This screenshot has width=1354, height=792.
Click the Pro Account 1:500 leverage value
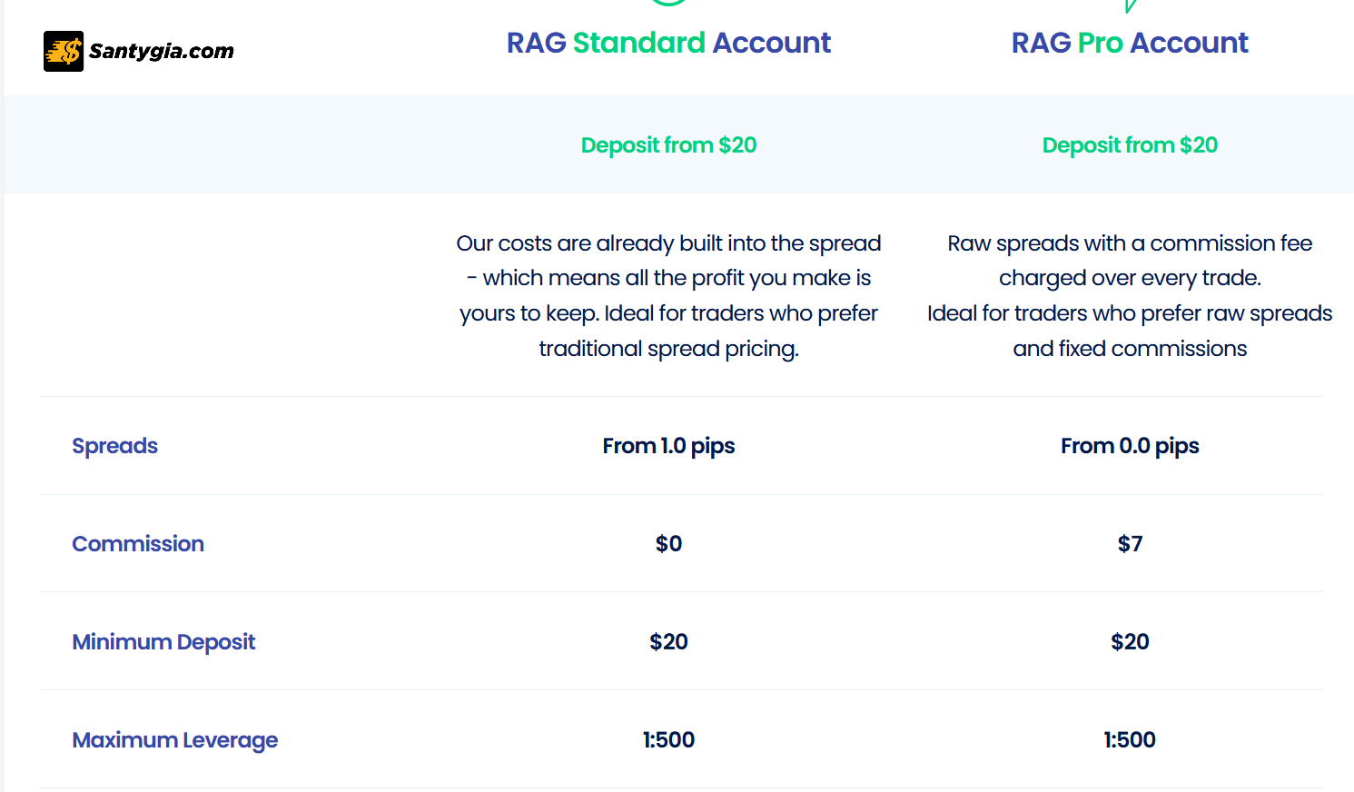pos(1130,740)
